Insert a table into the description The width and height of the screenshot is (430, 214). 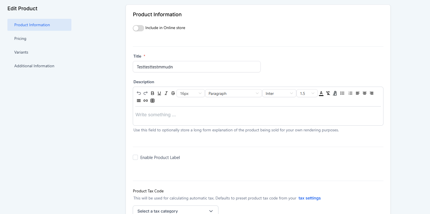(x=152, y=101)
